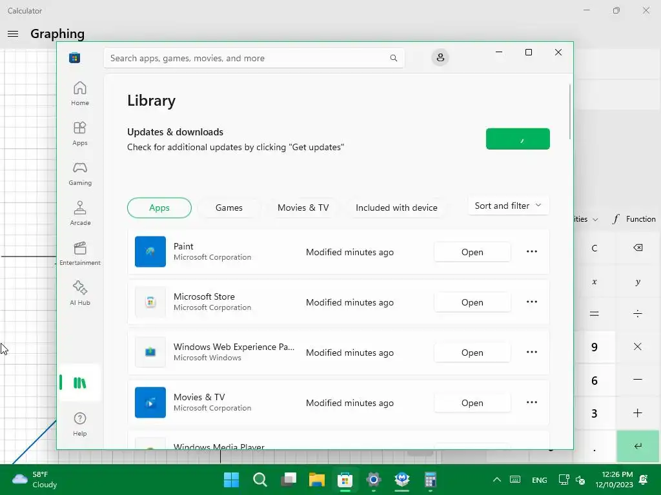Viewport: 661px width, 495px height.
Task: Select Included with device filter tab
Action: click(396, 208)
